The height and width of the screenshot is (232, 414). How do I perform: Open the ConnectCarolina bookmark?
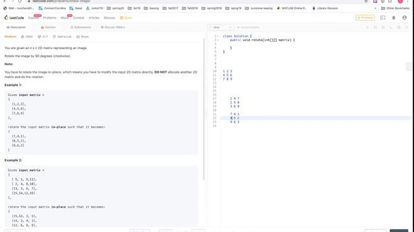point(52,8)
